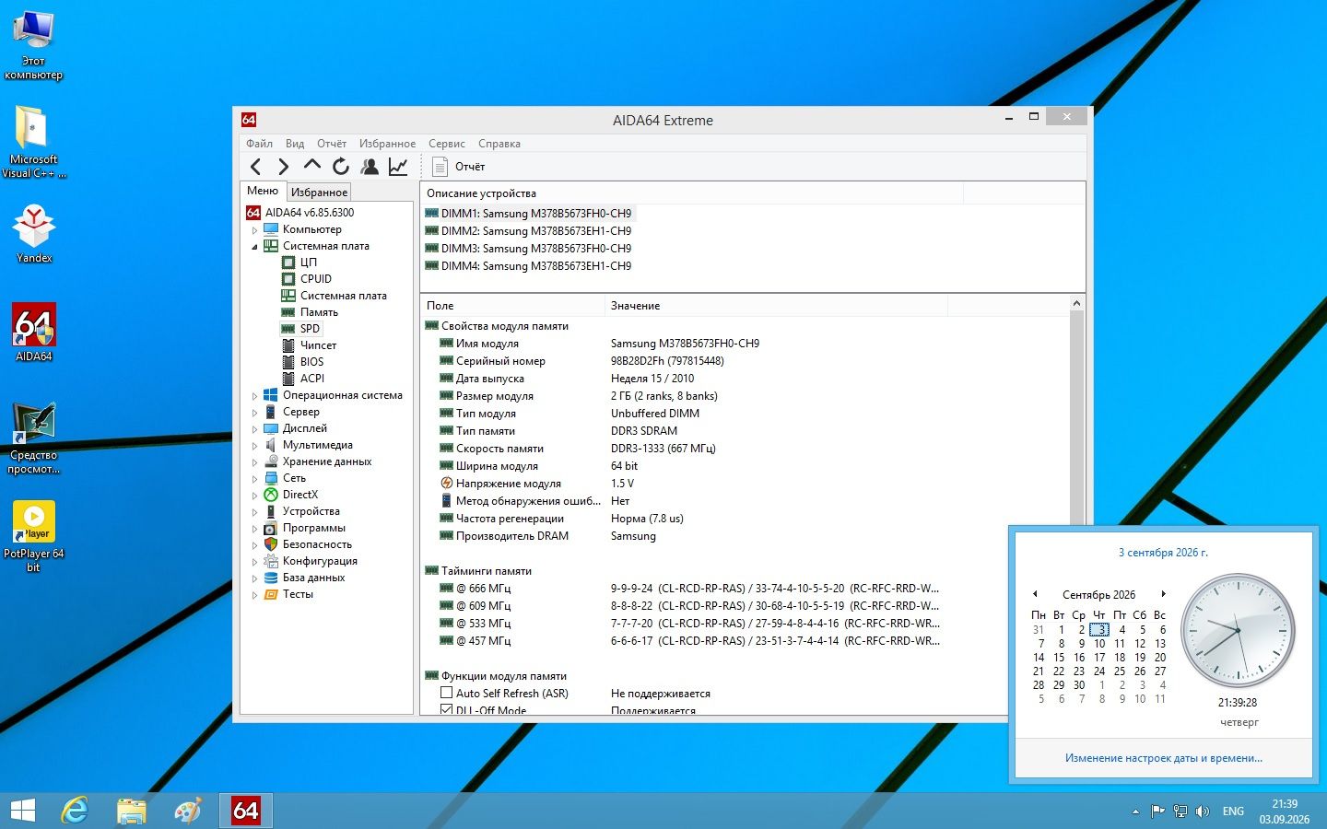Open the Файл menu

click(x=259, y=144)
